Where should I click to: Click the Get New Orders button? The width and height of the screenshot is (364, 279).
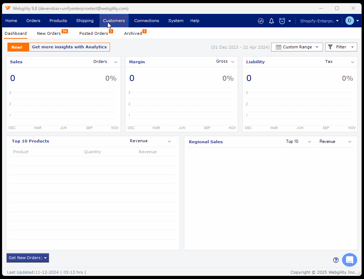[24, 258]
